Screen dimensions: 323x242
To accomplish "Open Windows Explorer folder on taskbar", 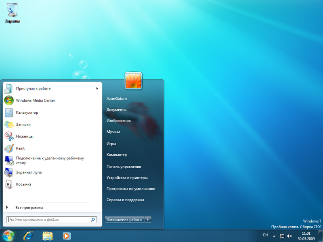I will [x=47, y=236].
